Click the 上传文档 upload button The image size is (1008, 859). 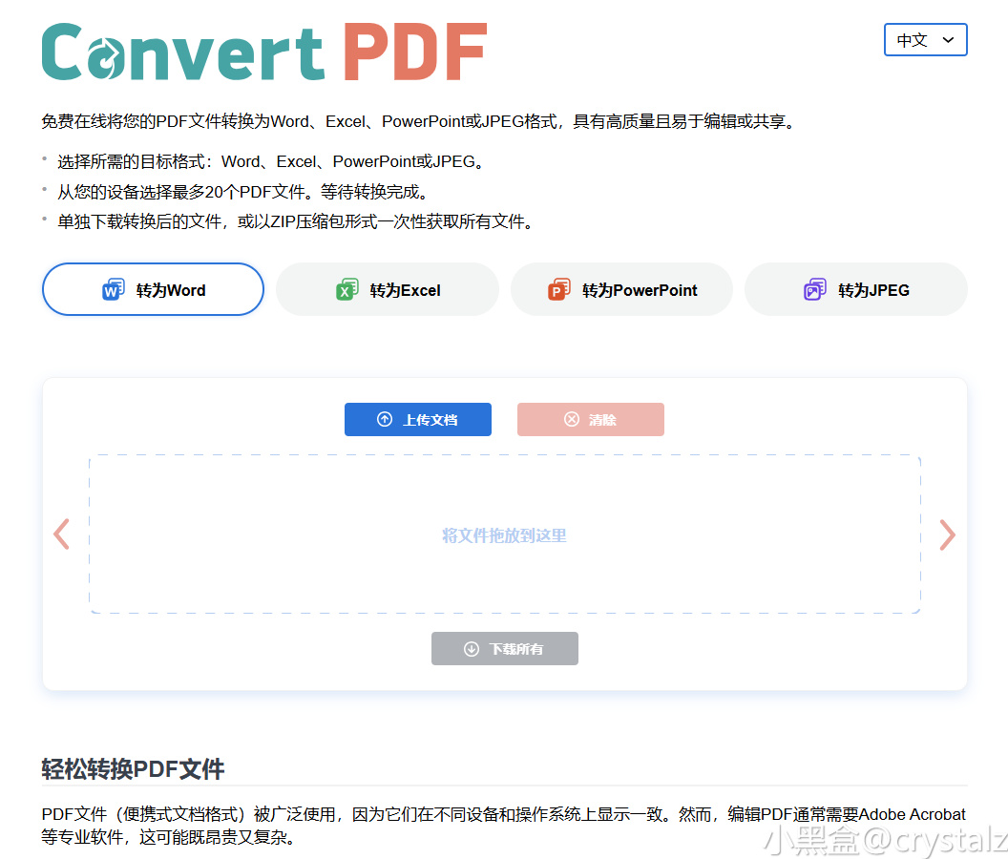418,419
